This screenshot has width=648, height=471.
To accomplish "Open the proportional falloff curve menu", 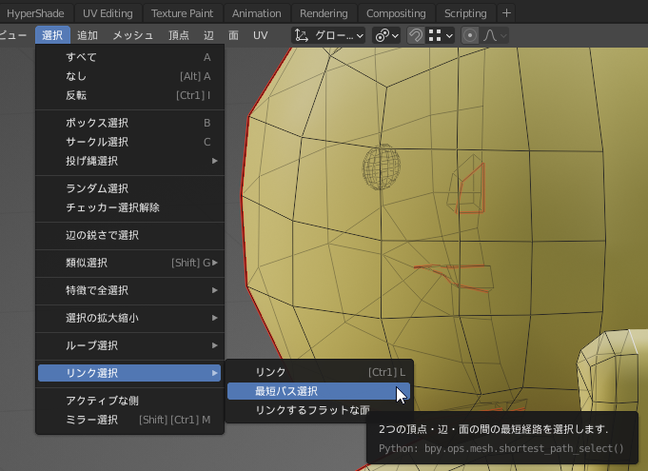I will [496, 35].
